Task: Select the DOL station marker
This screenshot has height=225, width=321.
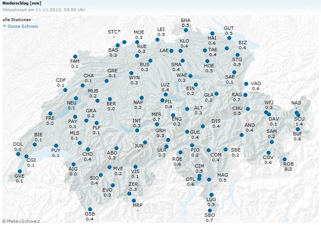Action: [18, 154]
